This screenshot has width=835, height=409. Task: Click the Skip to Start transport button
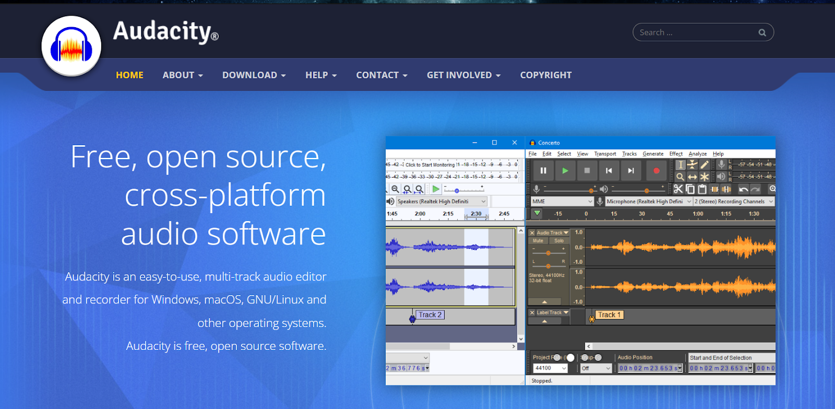tap(609, 170)
